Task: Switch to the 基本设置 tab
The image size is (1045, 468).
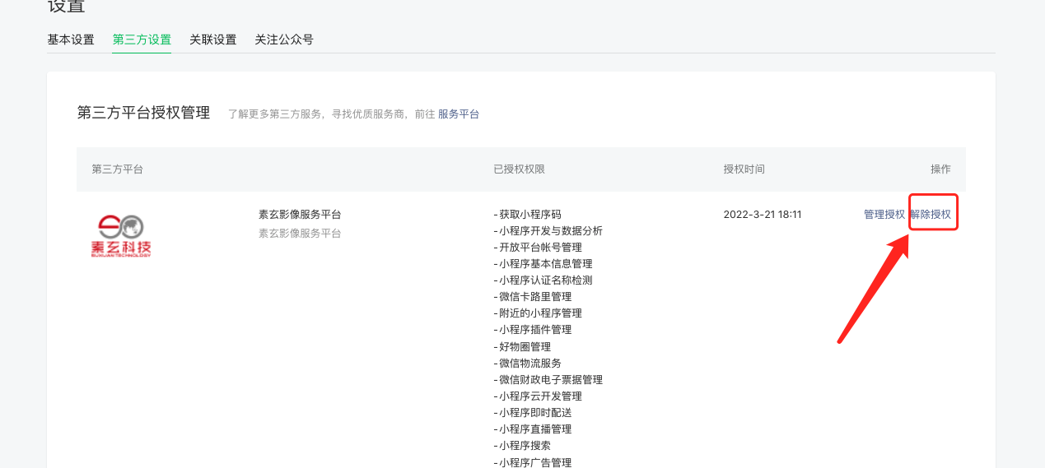Action: [71, 39]
